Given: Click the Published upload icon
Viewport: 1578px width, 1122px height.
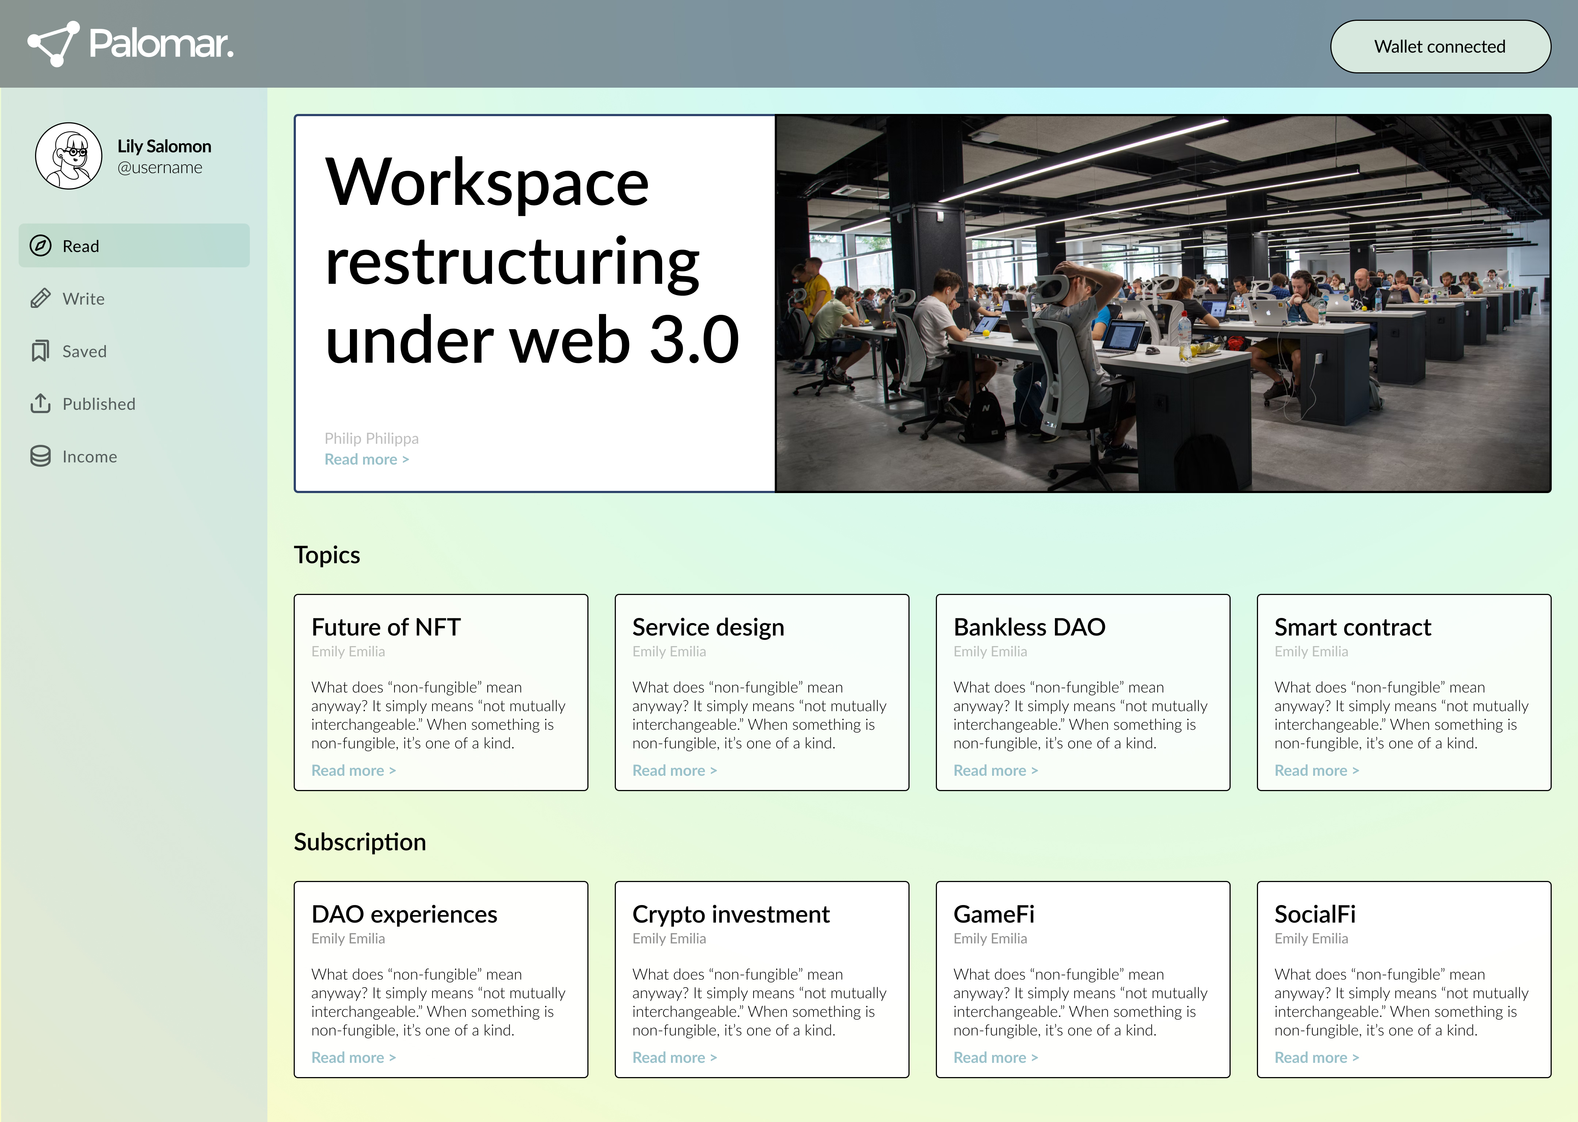Looking at the screenshot, I should click(x=41, y=404).
